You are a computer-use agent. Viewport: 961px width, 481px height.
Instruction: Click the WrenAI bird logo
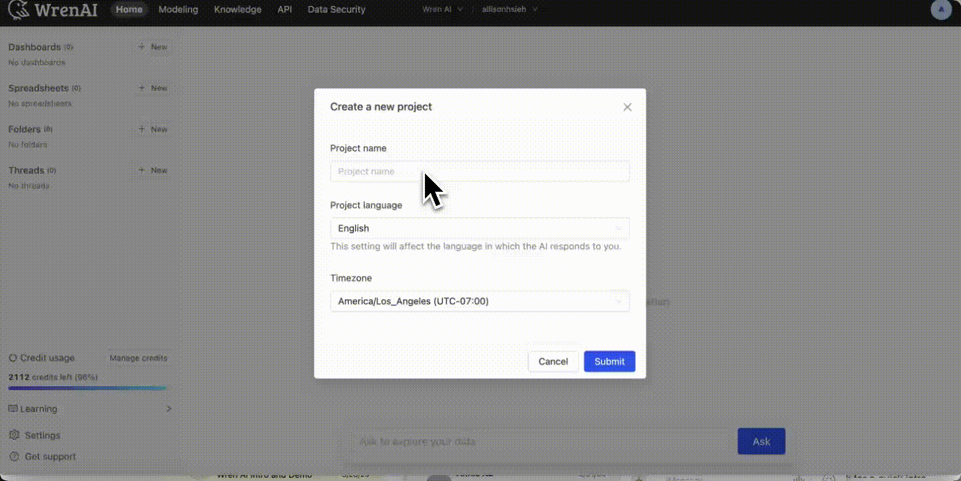19,10
